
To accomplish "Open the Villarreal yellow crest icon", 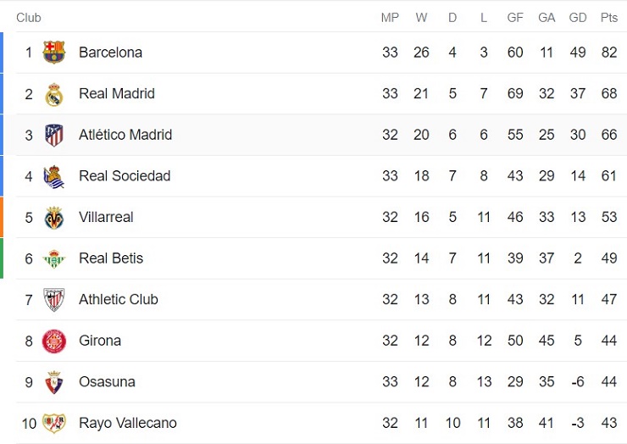I will [54, 218].
